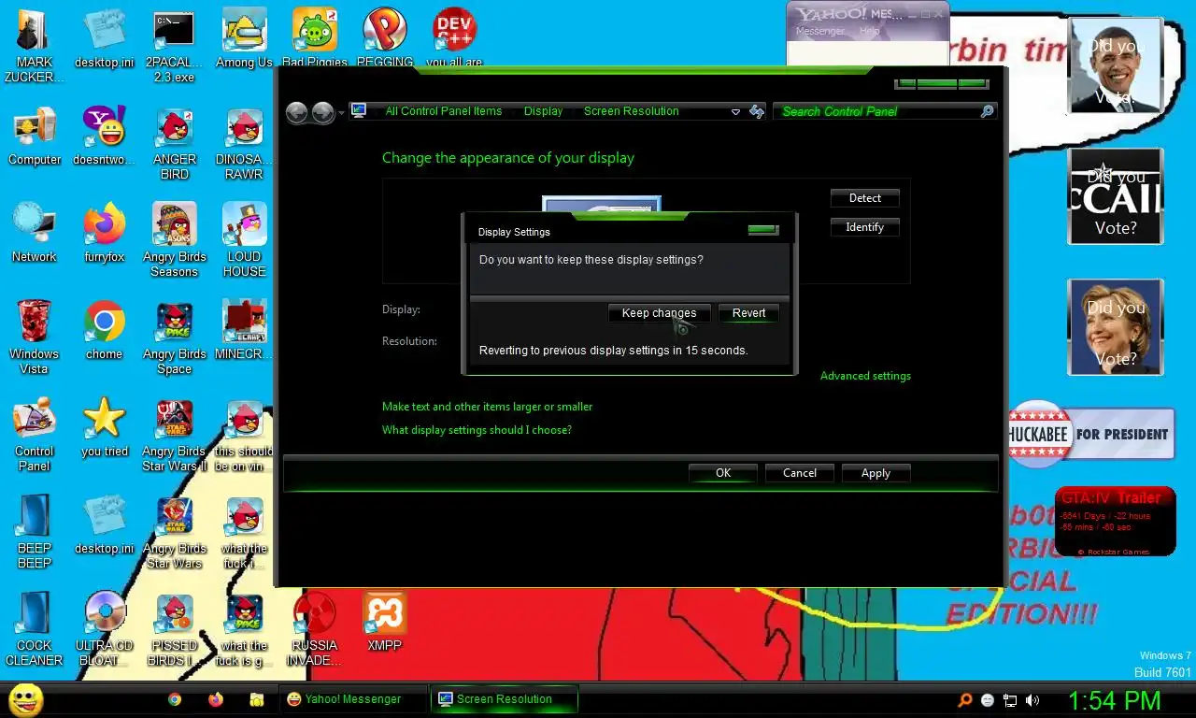The height and width of the screenshot is (718, 1196).
Task: Click the Obama Did you Vote gadget
Action: tap(1116, 65)
